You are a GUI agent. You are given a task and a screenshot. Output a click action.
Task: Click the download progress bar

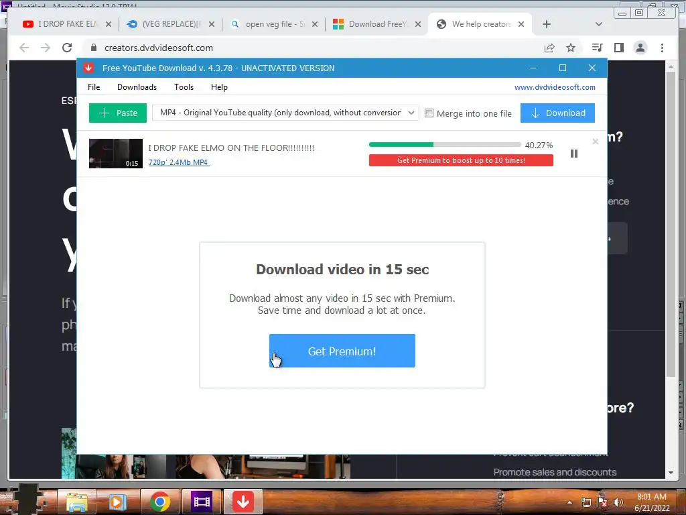[x=445, y=145]
